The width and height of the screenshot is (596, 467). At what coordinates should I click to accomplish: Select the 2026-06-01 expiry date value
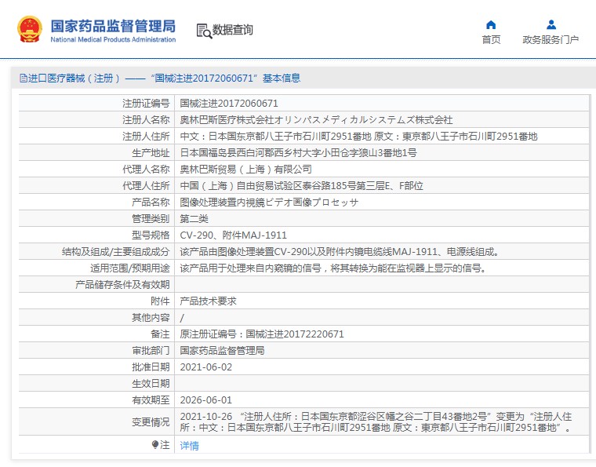[x=206, y=400]
